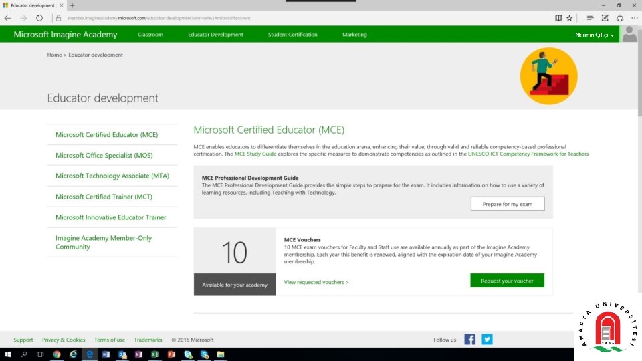Screen dimensions: 642x361
Task: Open the browser More actions ellipsis
Action: 634,18
